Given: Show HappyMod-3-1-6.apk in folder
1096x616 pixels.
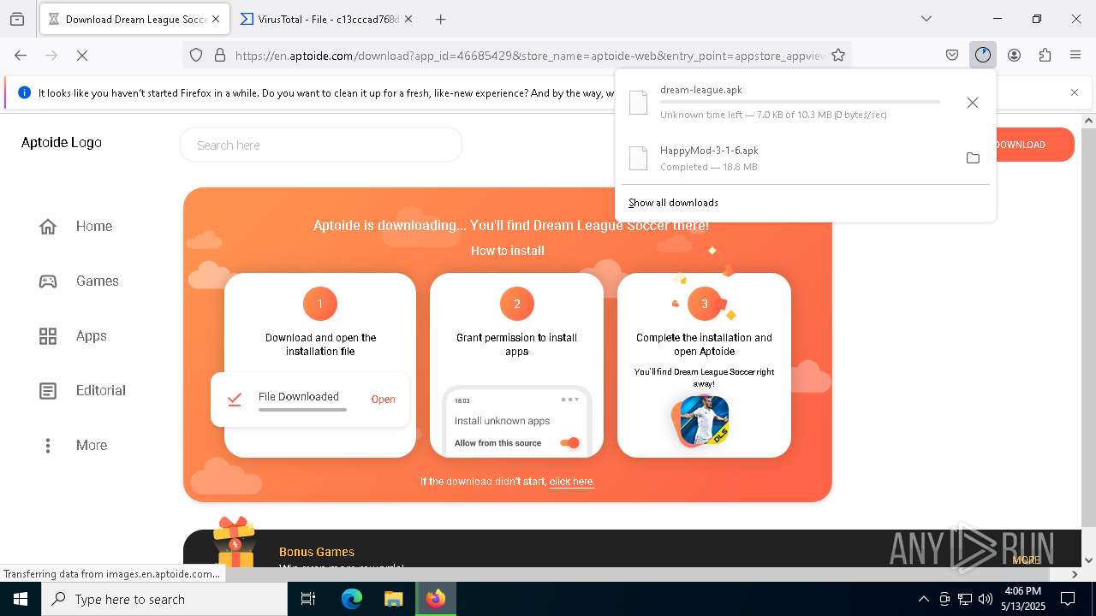Looking at the screenshot, I should [x=973, y=157].
